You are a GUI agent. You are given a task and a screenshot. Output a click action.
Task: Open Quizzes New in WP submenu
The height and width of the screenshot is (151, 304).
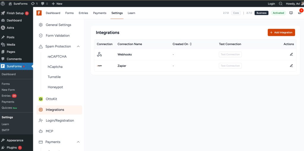(x=9, y=108)
